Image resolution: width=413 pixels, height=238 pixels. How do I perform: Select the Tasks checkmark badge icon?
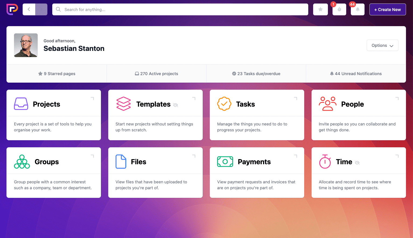pyautogui.click(x=224, y=103)
